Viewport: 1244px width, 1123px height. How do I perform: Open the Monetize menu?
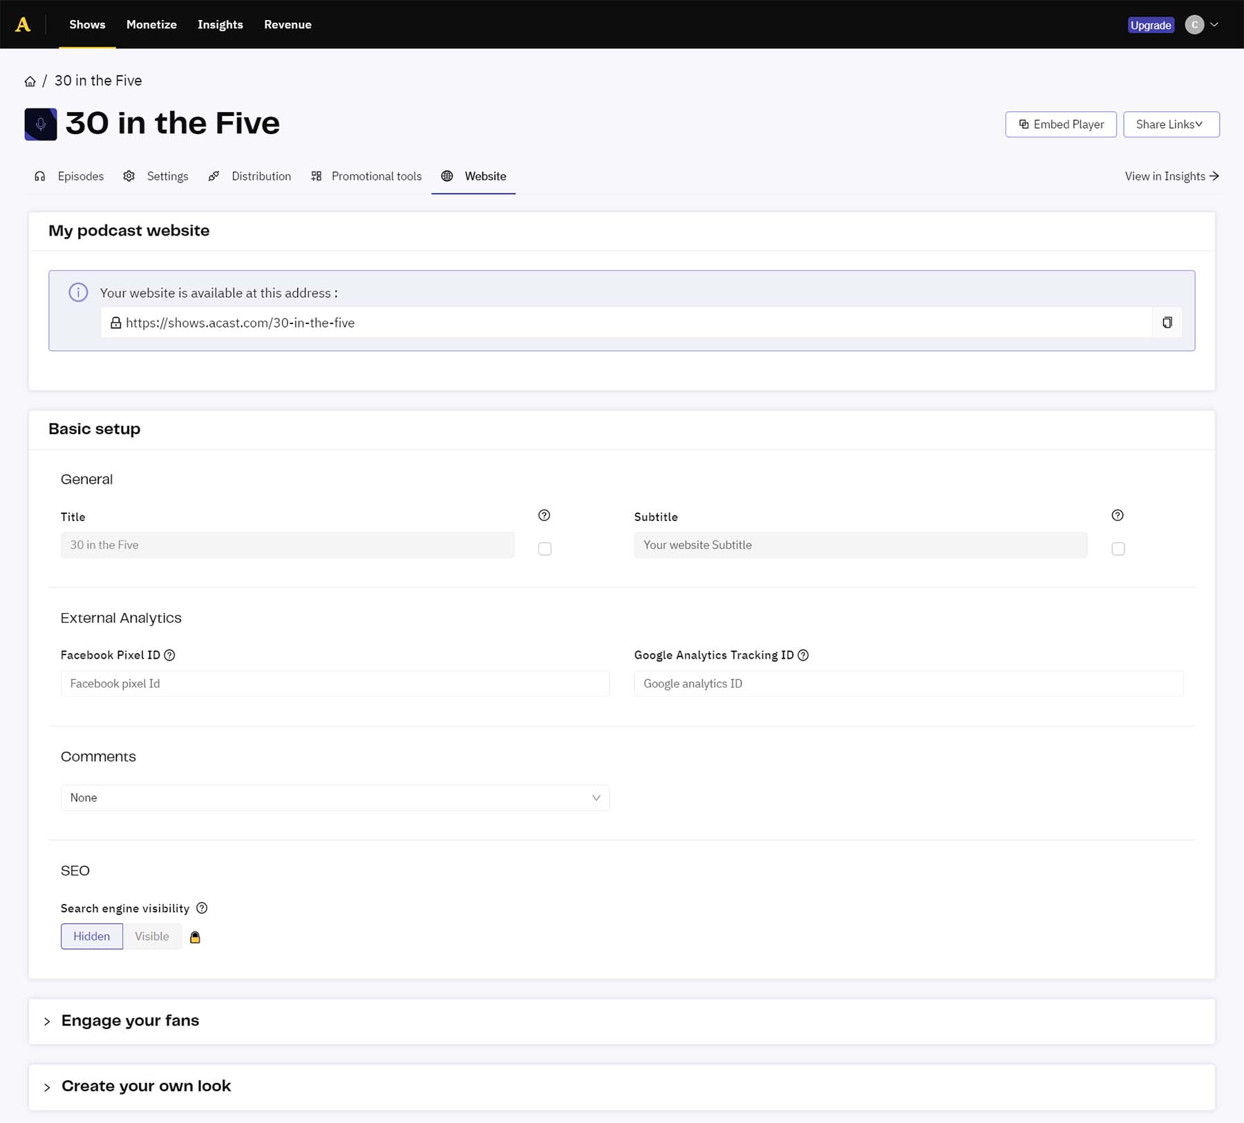coord(151,24)
